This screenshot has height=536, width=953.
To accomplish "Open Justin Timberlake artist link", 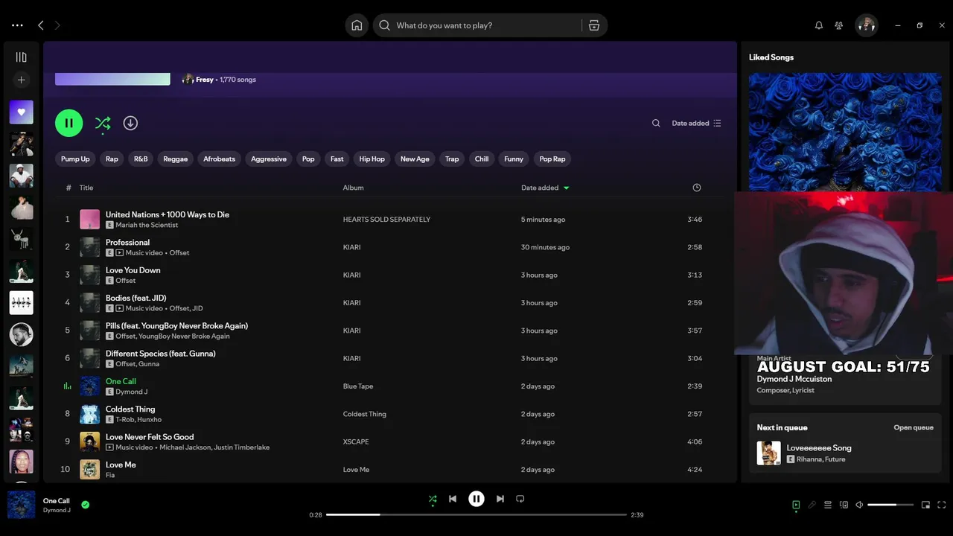I will [242, 447].
